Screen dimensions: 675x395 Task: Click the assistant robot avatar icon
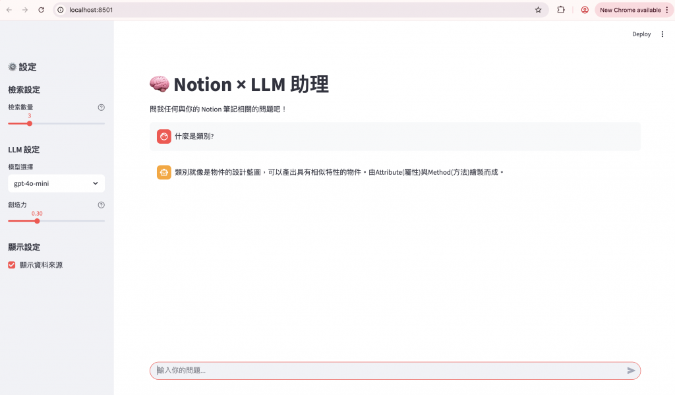pyautogui.click(x=163, y=172)
